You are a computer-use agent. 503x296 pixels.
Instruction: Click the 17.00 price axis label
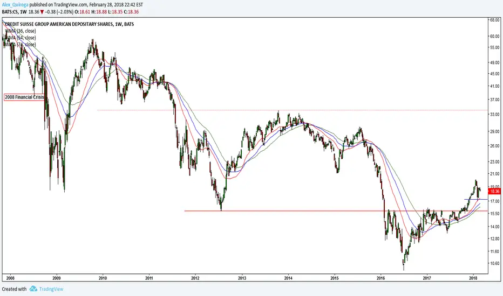tap(495, 201)
